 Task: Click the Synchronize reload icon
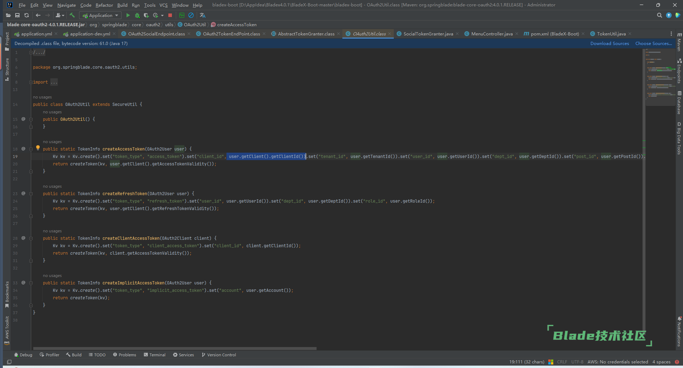point(27,15)
